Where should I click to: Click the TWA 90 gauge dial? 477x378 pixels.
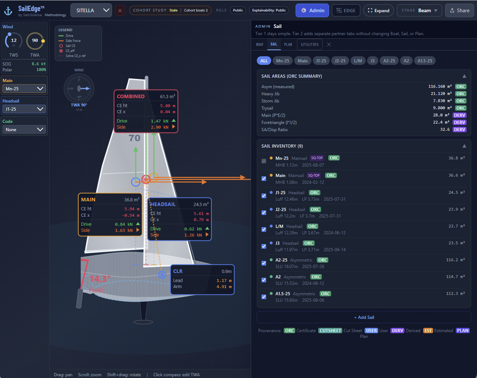click(x=35, y=41)
